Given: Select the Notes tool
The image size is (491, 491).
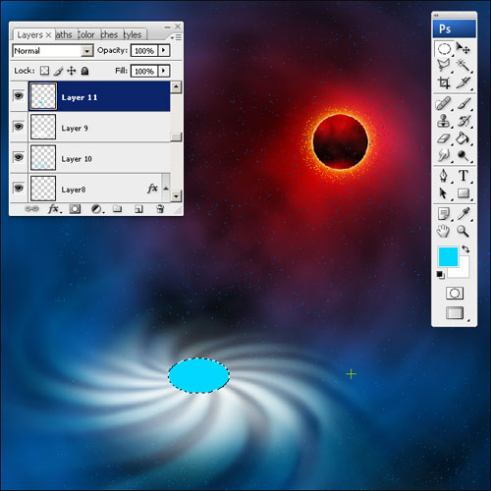Looking at the screenshot, I should coord(444,214).
